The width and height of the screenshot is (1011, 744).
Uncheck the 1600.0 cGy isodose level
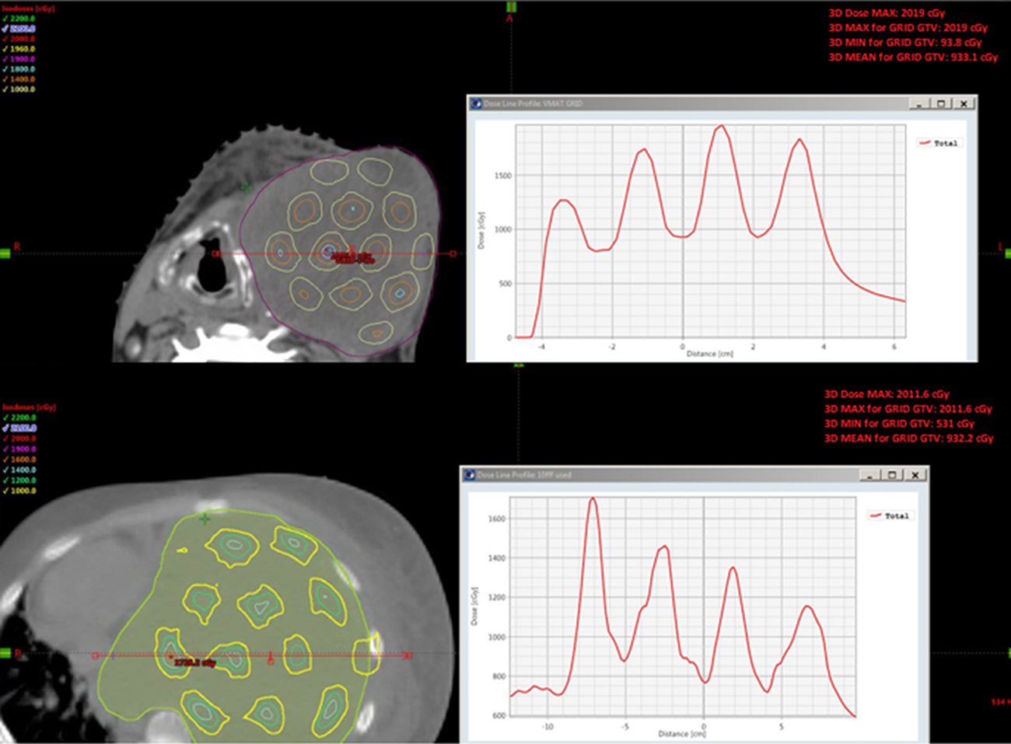5,459
